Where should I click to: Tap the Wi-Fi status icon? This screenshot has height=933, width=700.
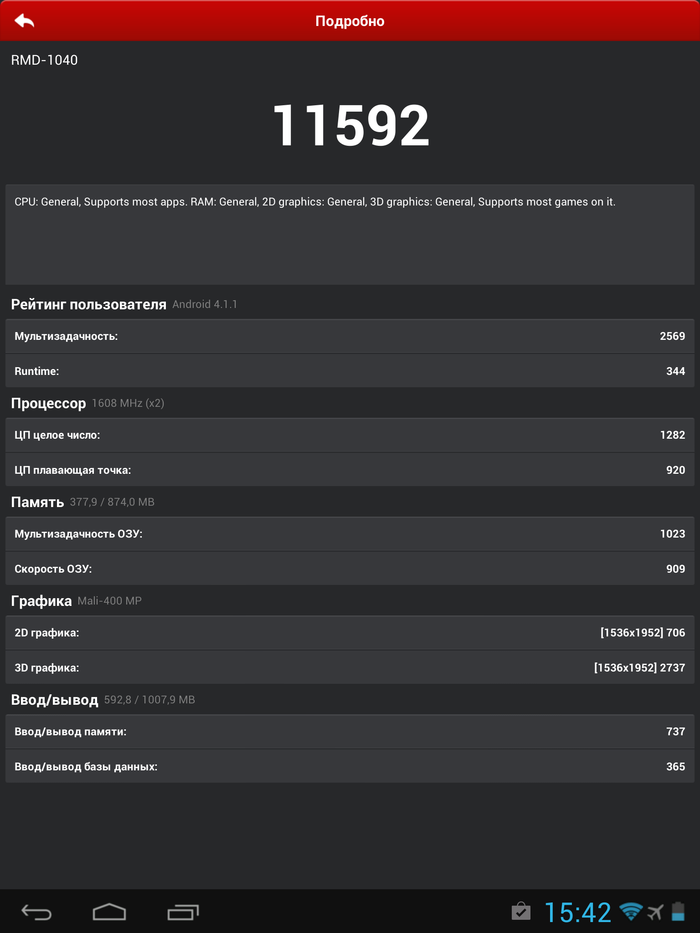click(631, 912)
